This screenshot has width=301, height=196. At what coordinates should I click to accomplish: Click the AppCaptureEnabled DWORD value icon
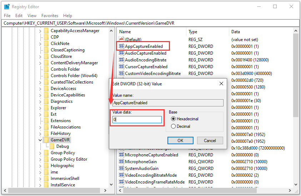tap(121, 46)
